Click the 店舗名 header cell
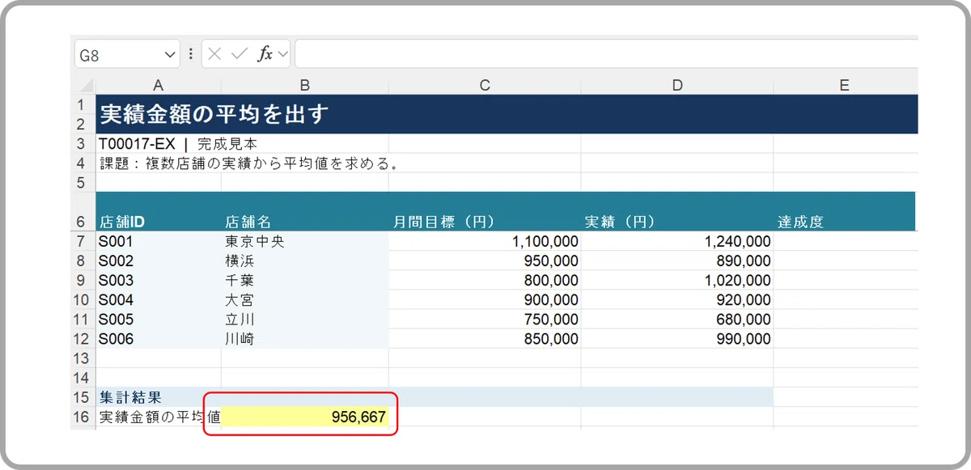This screenshot has width=971, height=470. click(304, 211)
